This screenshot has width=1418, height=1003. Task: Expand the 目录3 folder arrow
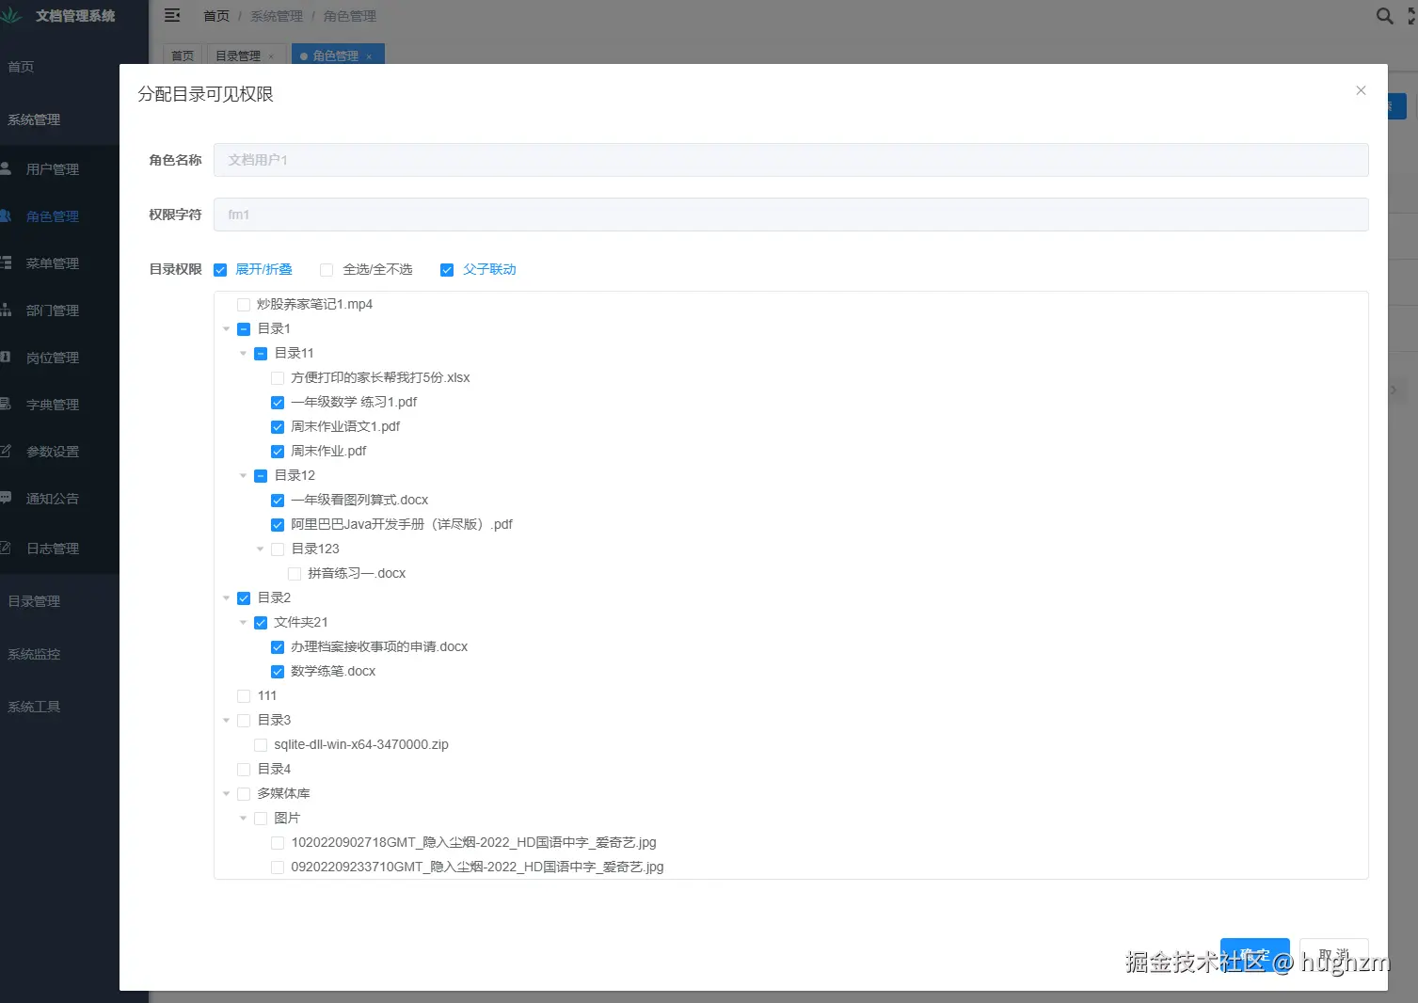click(x=226, y=720)
